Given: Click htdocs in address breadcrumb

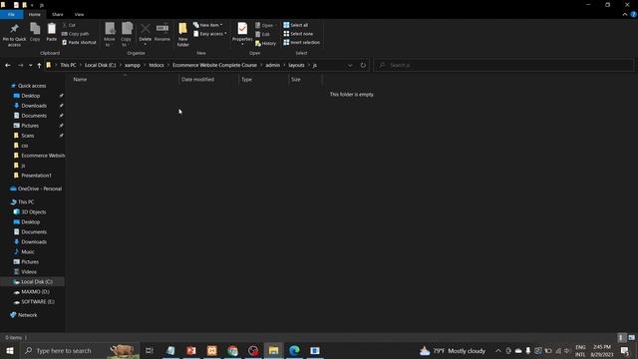Looking at the screenshot, I should [157, 65].
